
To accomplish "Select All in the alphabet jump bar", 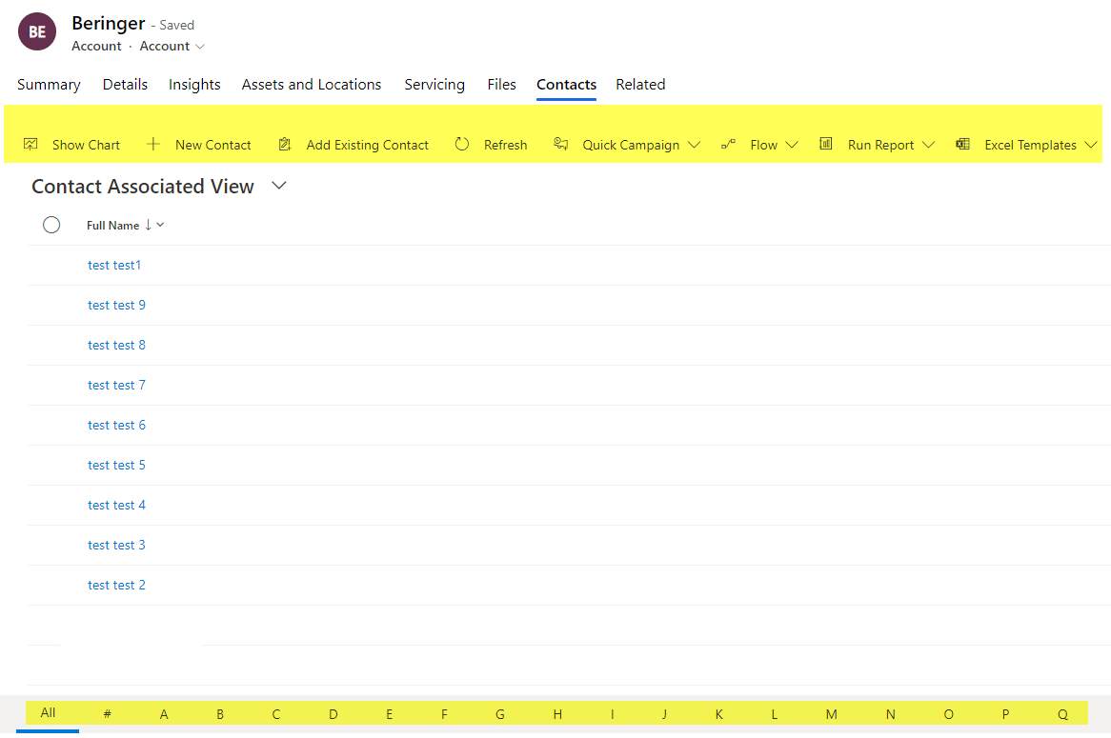I will tap(49, 713).
